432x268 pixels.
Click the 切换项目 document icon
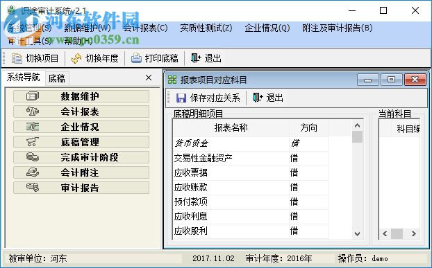tap(17, 58)
